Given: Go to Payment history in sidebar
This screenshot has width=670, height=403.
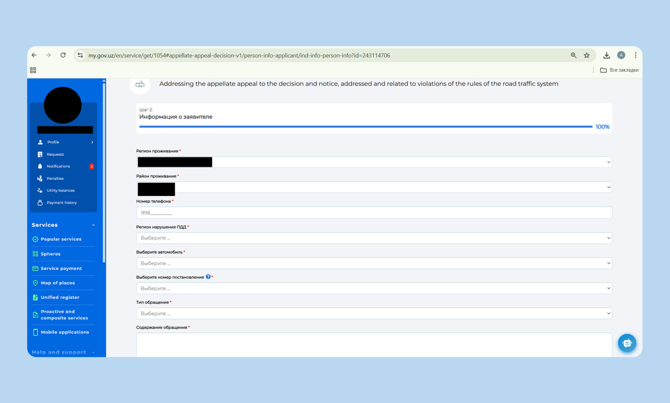Looking at the screenshot, I should coord(61,203).
